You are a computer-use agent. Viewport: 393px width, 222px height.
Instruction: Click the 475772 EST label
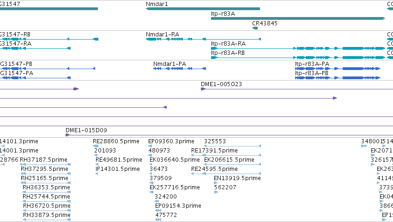tap(166, 215)
